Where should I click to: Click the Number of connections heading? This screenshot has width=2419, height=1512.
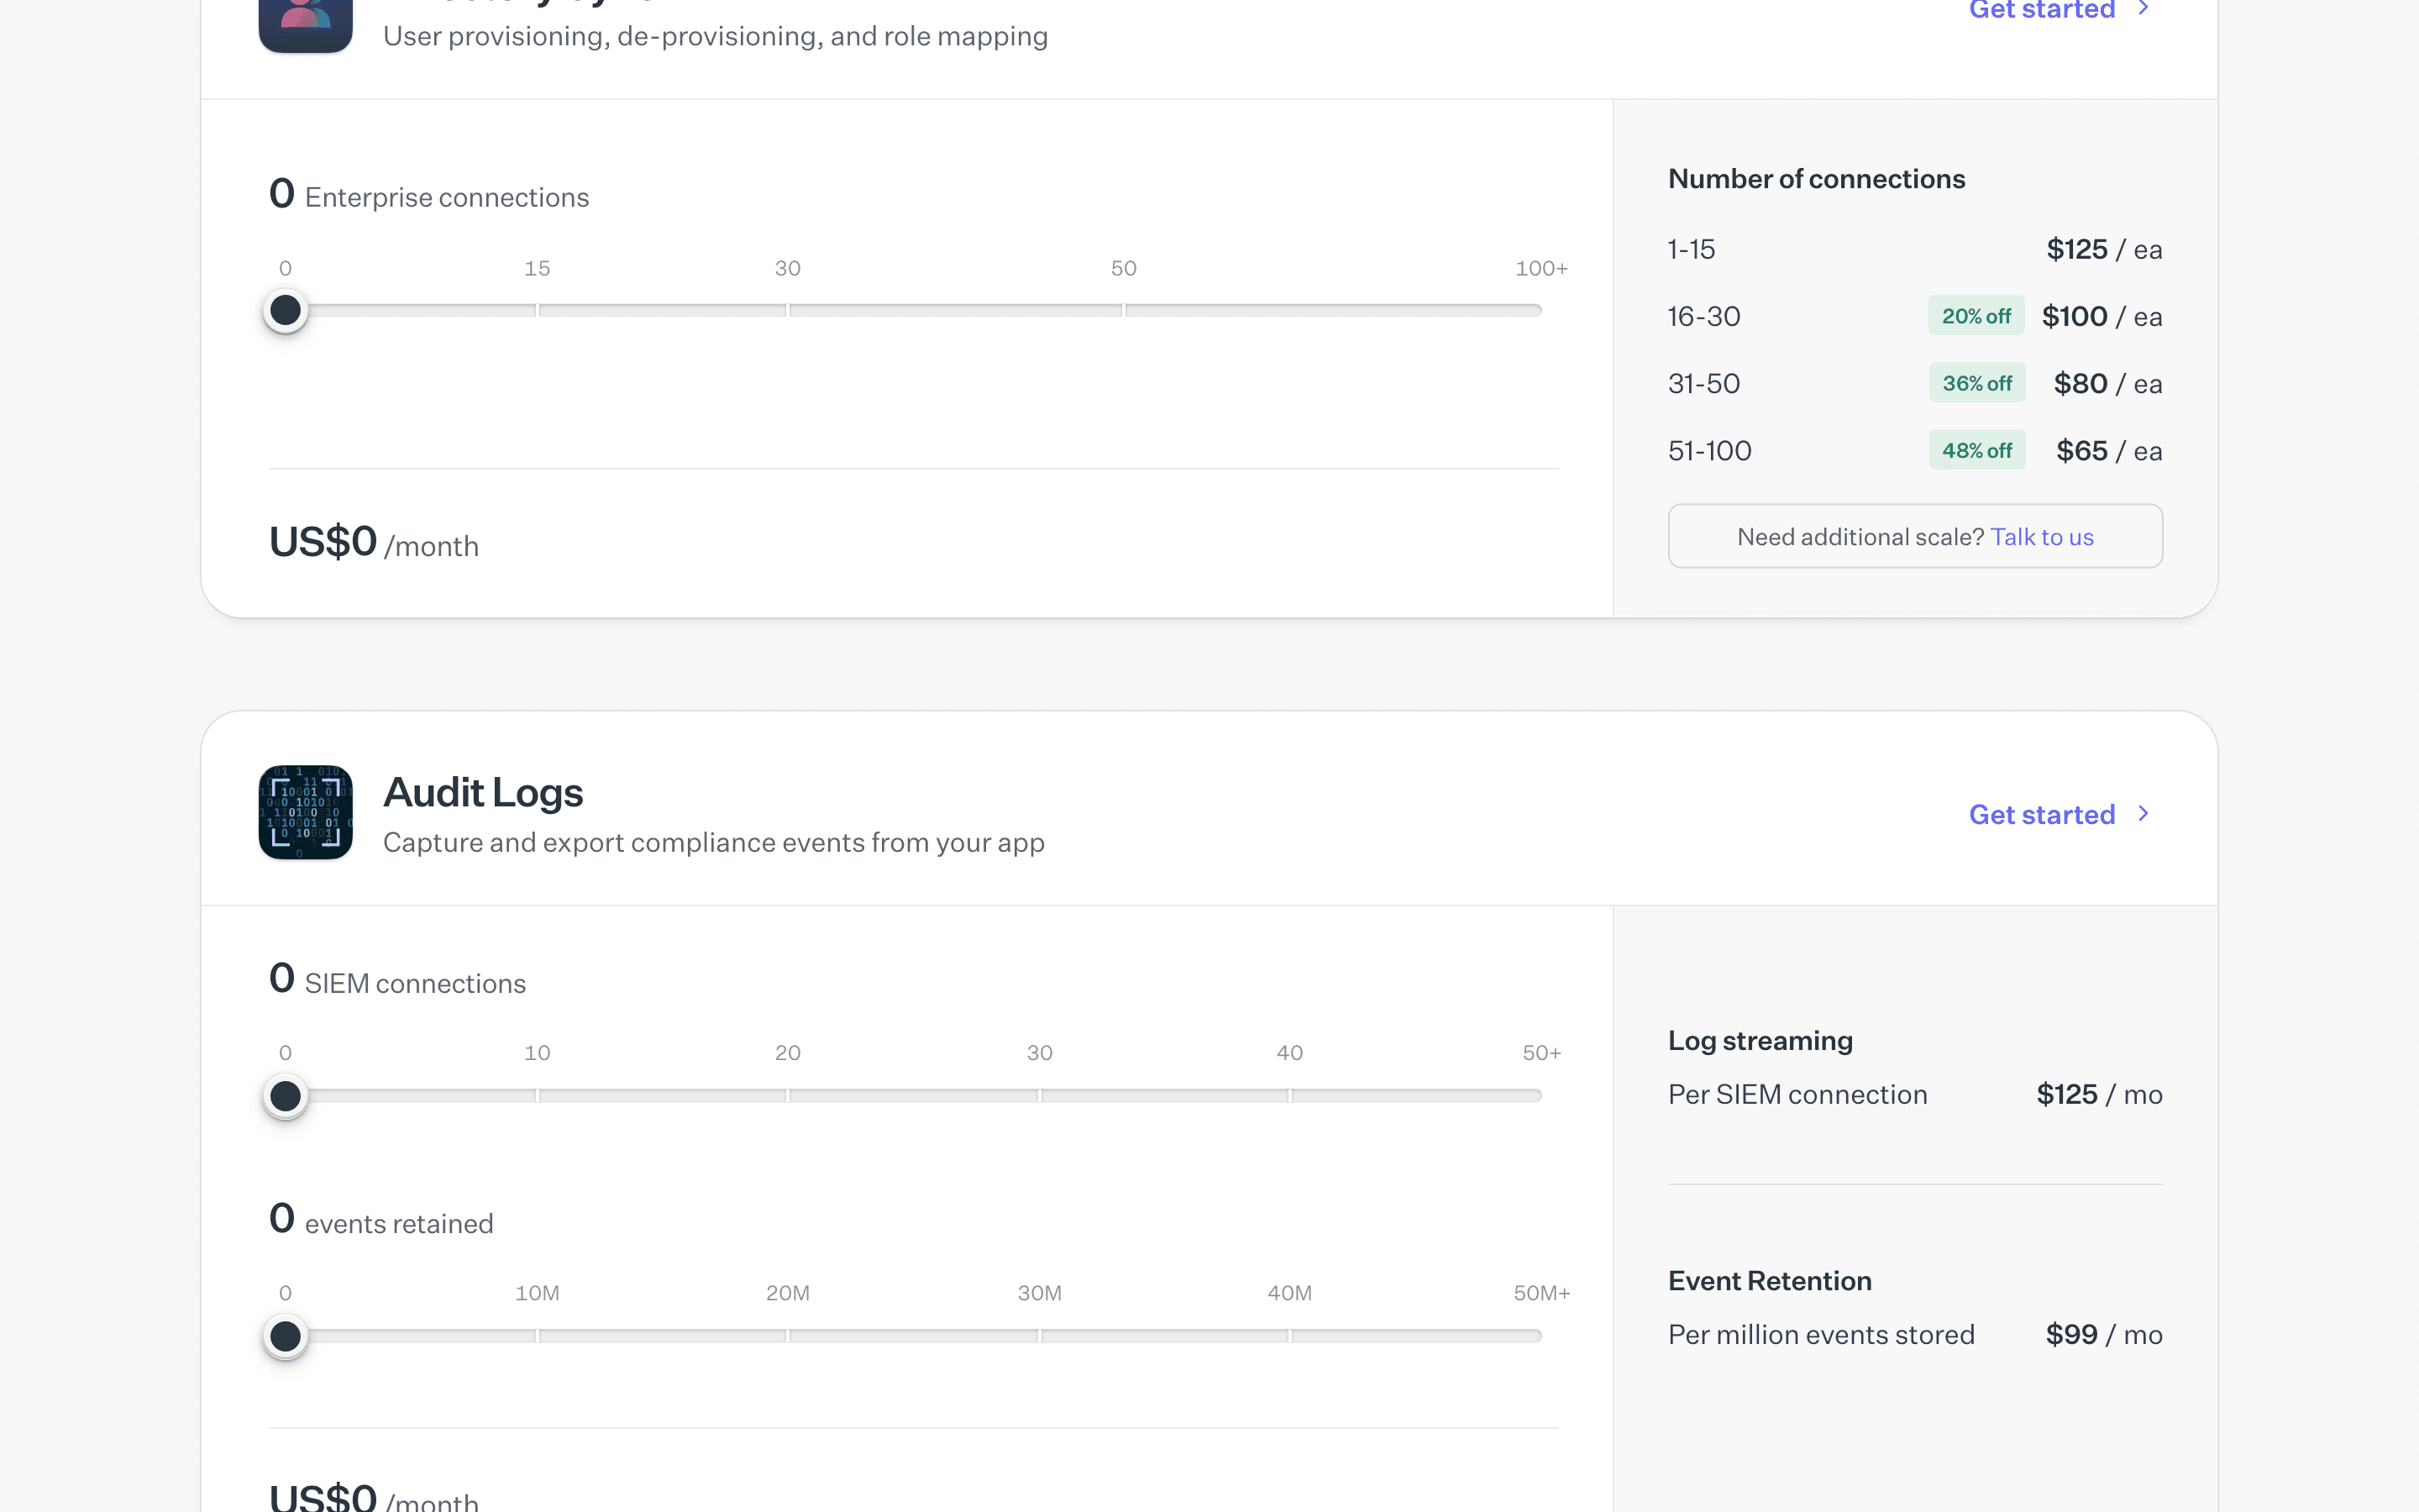click(x=1816, y=179)
